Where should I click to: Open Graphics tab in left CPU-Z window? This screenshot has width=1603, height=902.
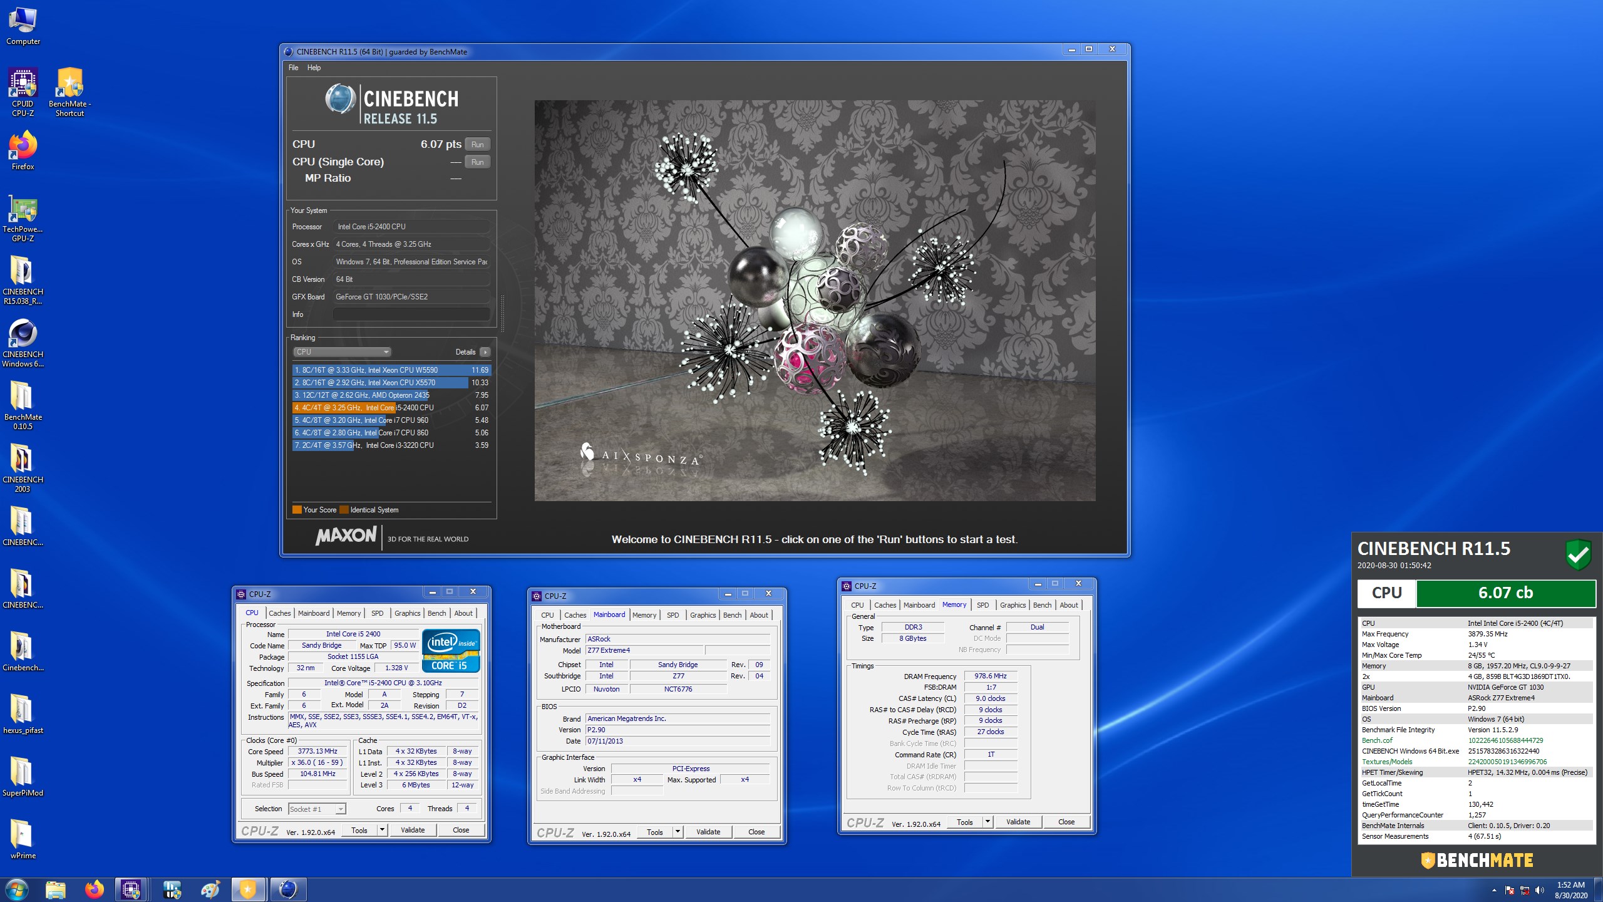[x=407, y=613]
